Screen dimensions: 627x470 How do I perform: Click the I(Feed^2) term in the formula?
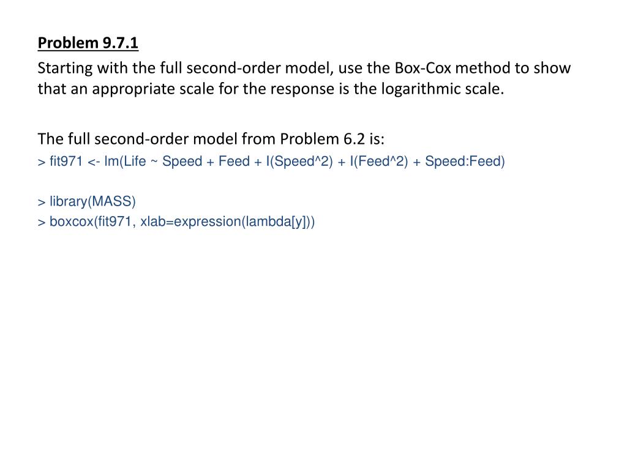point(378,161)
